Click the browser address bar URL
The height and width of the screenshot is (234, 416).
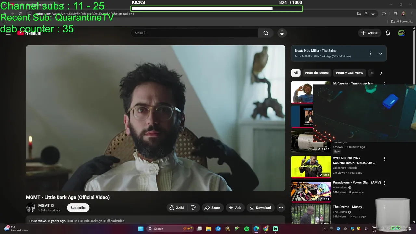click(84, 14)
